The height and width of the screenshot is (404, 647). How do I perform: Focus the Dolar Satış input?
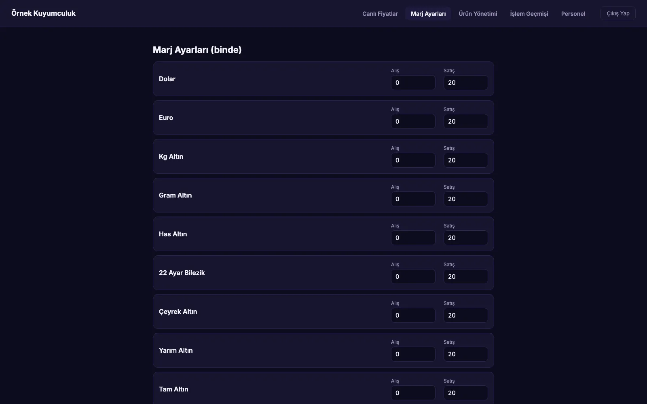click(x=465, y=82)
